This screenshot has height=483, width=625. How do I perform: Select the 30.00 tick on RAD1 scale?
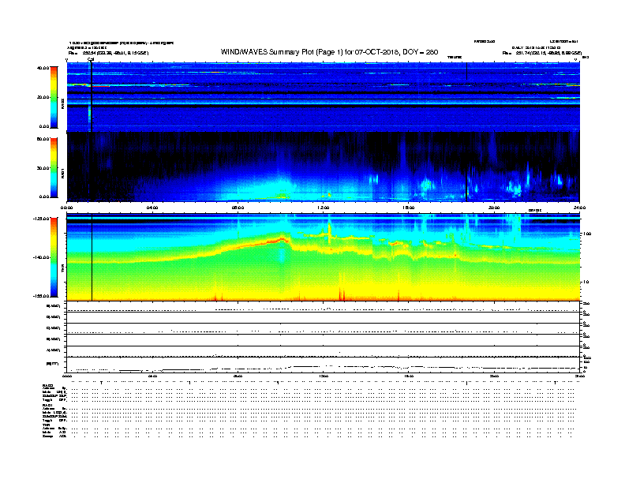43,168
